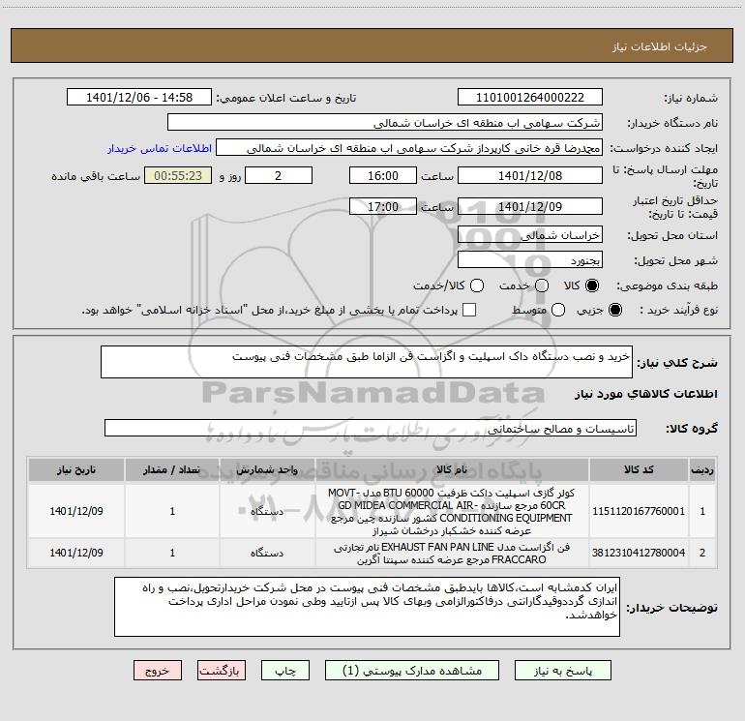
Task: Click the کد کالا column header
Action: 639,469
